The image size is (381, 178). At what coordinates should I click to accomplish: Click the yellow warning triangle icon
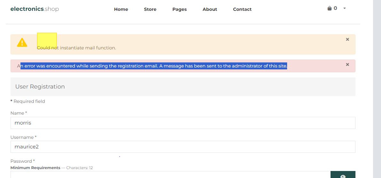[22, 42]
